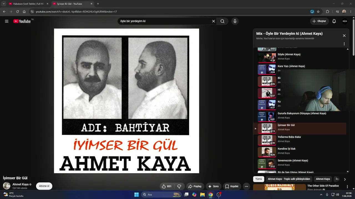
Task: Open The Other Side Of Paradise thumbnail
Action: pos(280,187)
